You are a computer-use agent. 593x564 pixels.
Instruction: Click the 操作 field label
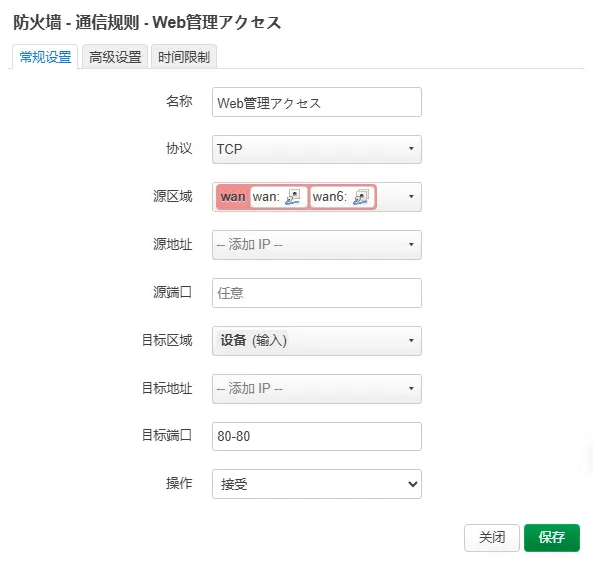(179, 483)
